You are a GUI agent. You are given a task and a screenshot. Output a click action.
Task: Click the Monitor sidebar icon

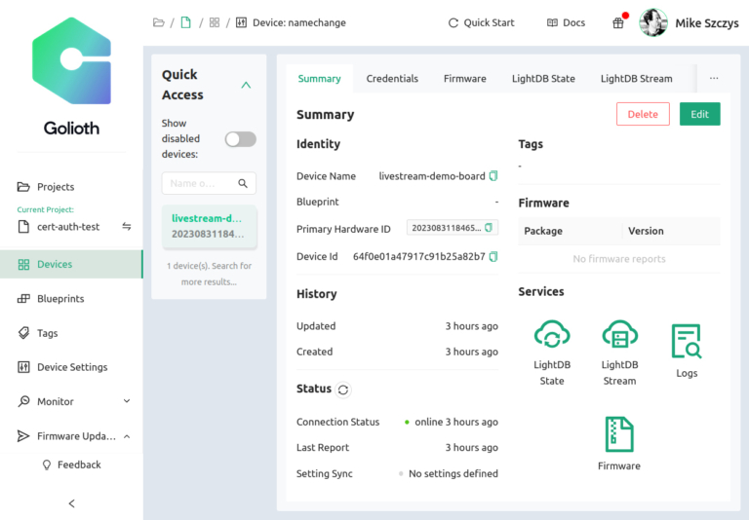(x=23, y=401)
